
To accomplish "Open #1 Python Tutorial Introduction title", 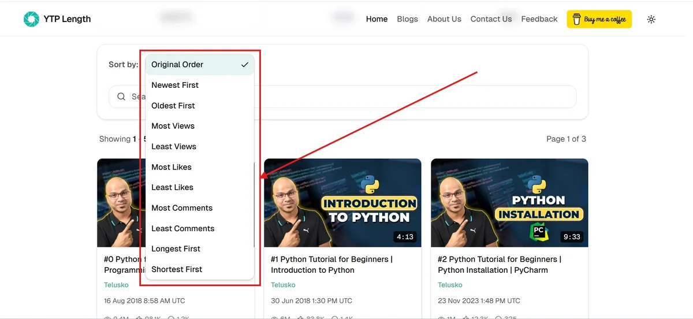I will click(x=331, y=265).
